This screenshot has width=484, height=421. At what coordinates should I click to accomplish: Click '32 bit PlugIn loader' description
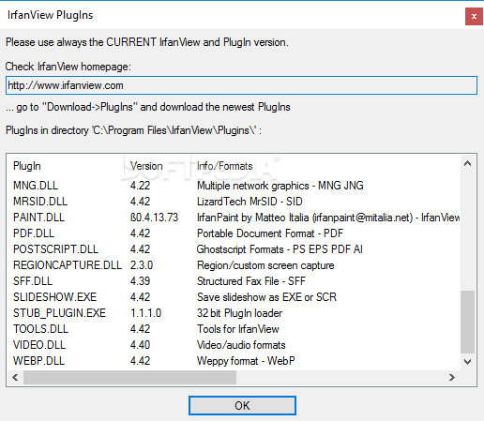click(x=239, y=313)
